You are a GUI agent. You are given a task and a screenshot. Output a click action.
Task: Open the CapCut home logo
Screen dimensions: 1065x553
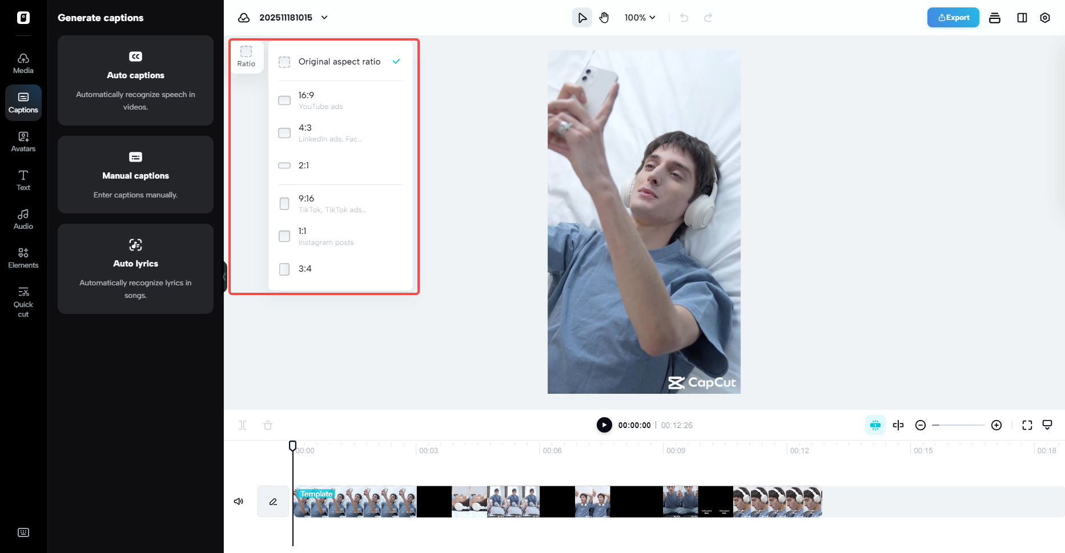point(23,18)
